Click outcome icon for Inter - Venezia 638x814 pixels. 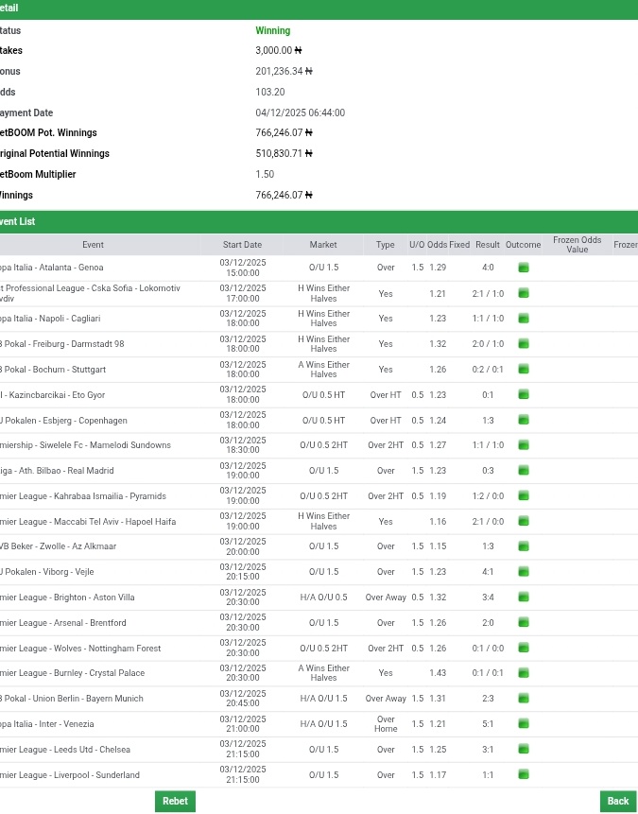[524, 723]
